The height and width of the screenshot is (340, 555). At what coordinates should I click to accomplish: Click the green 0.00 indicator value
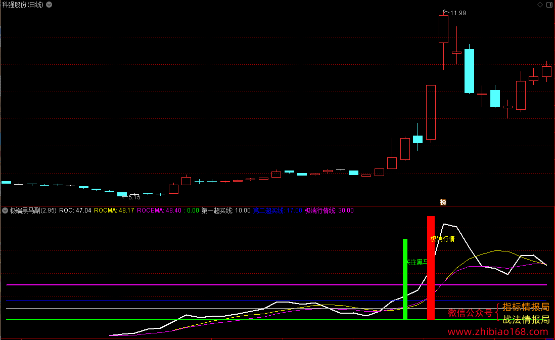coord(193,210)
